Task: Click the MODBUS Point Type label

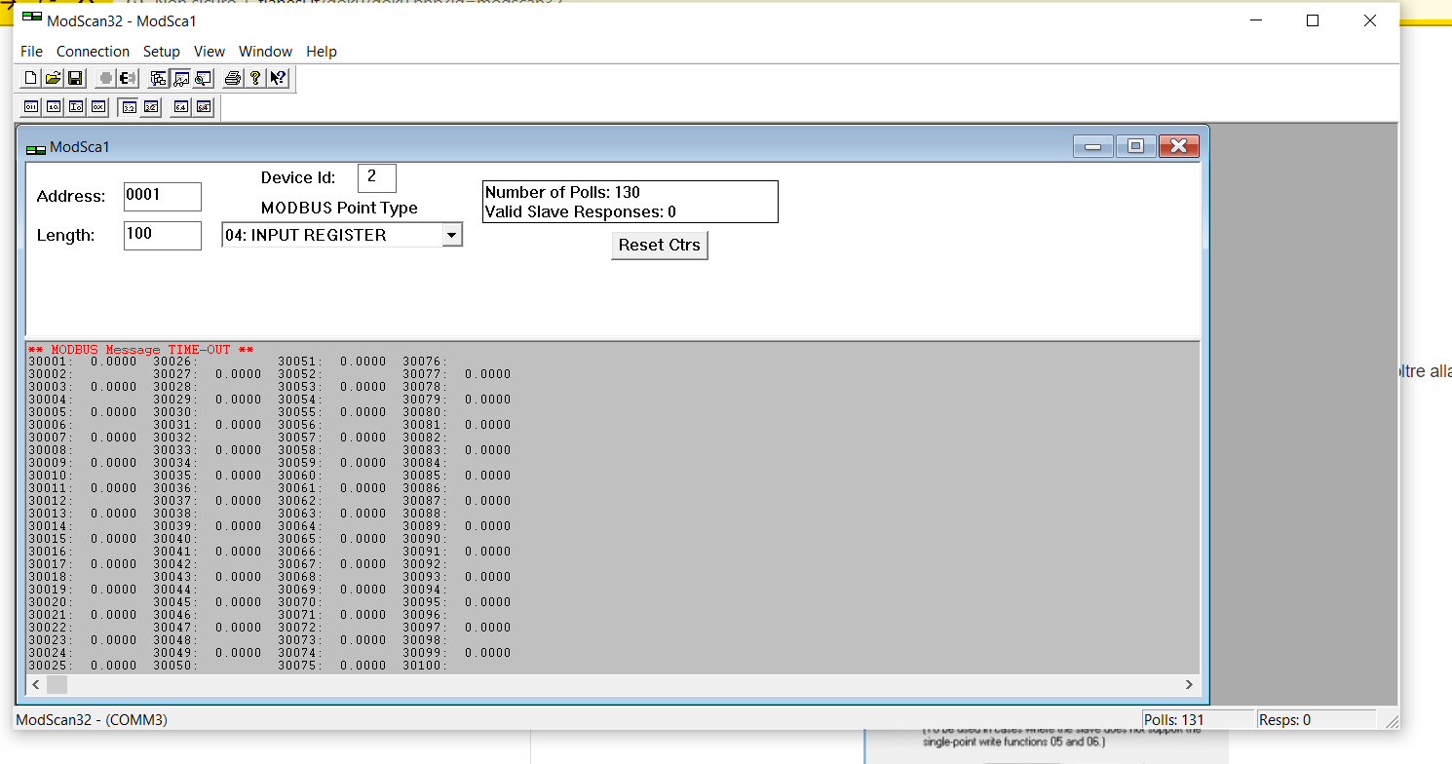Action: point(339,208)
